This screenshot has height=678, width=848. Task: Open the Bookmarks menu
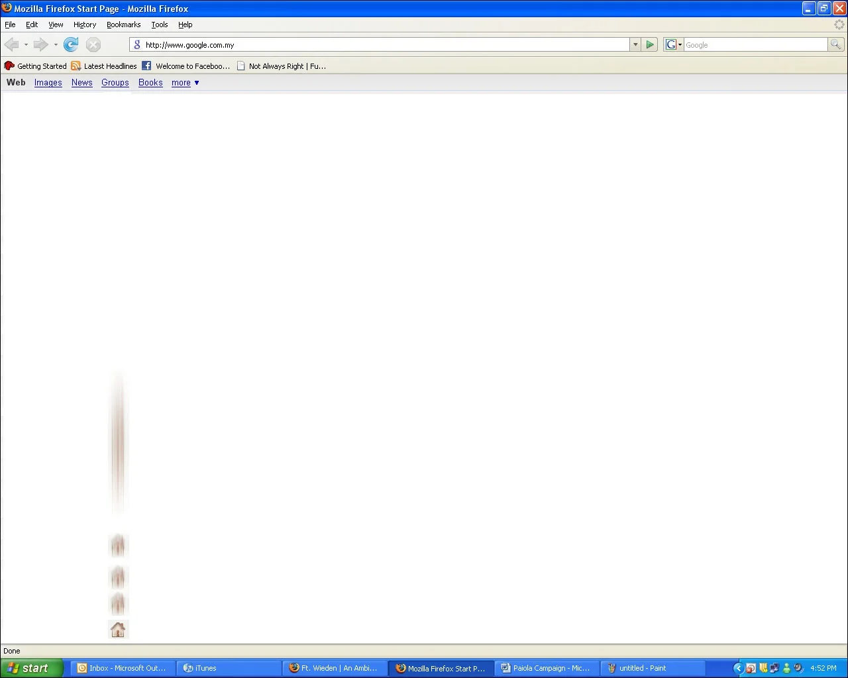[x=124, y=24]
